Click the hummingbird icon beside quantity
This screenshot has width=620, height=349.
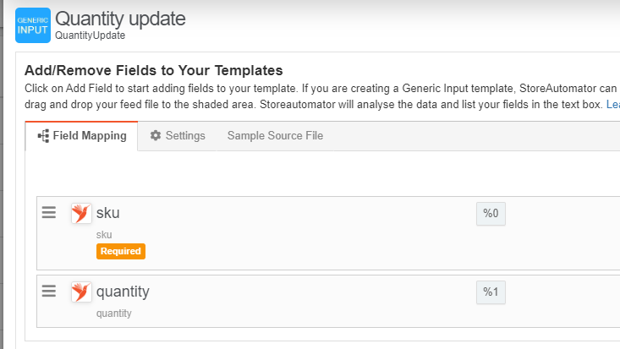[81, 292]
